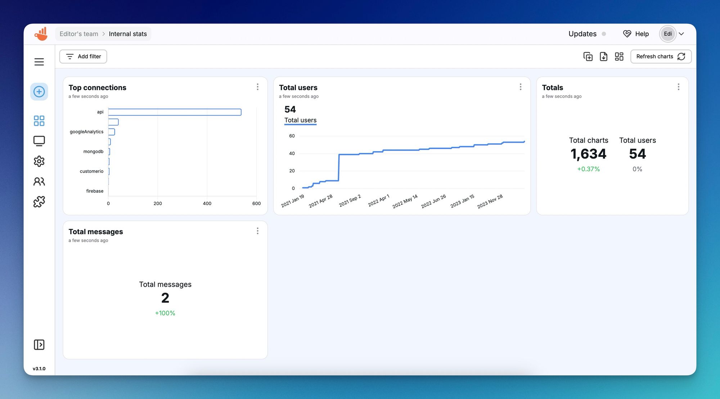Toggle the Updates notification indicator
This screenshot has height=399, width=720.
(x=603, y=34)
